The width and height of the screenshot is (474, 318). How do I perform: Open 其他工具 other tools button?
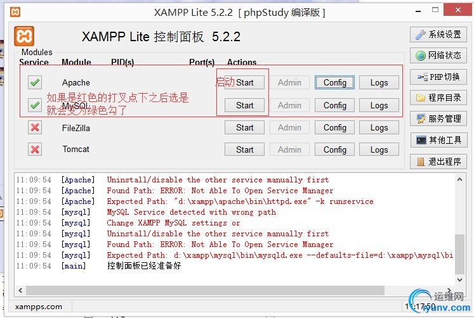coord(438,140)
